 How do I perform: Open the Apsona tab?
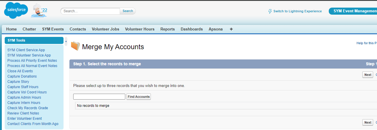216,29
